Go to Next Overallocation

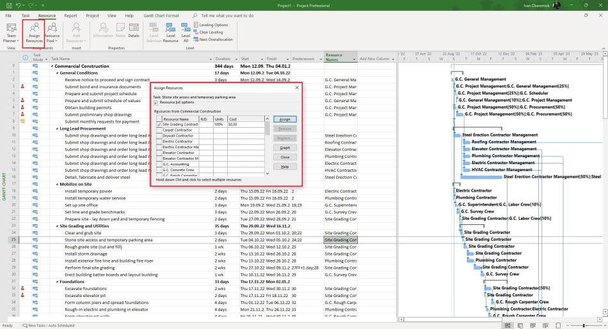click(213, 40)
